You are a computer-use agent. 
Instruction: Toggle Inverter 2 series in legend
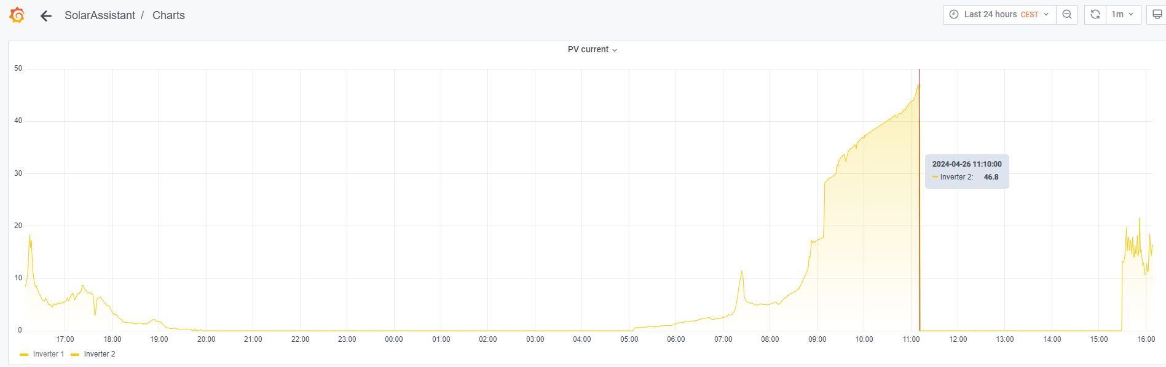(100, 354)
